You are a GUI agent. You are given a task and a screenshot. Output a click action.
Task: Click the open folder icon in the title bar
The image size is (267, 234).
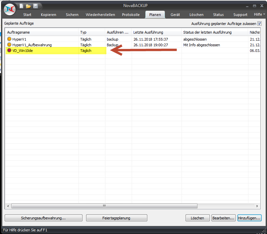point(29,6)
